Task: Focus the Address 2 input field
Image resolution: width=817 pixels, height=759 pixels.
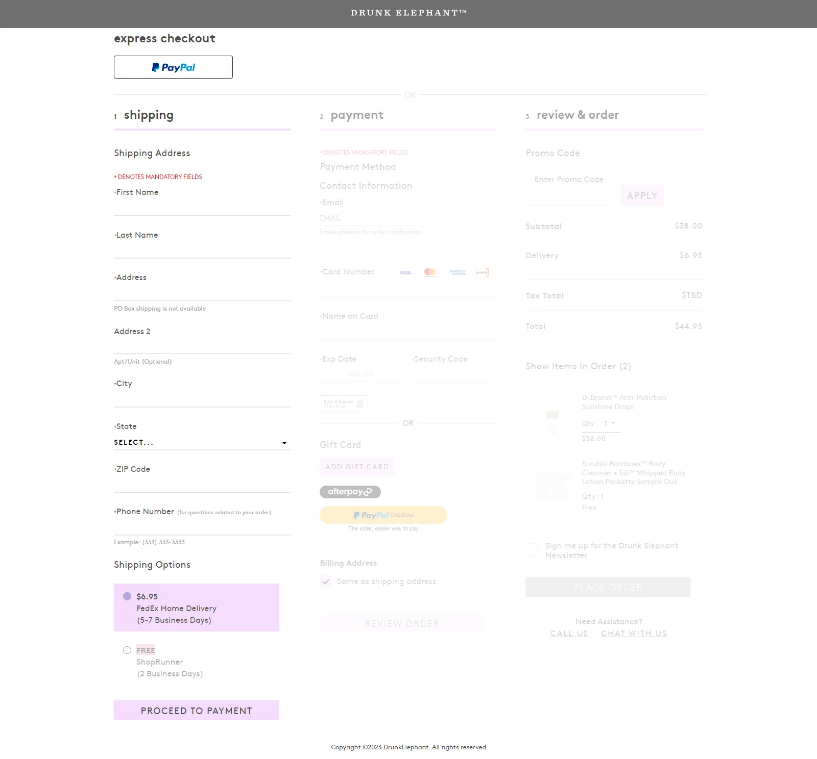Action: tap(202, 345)
